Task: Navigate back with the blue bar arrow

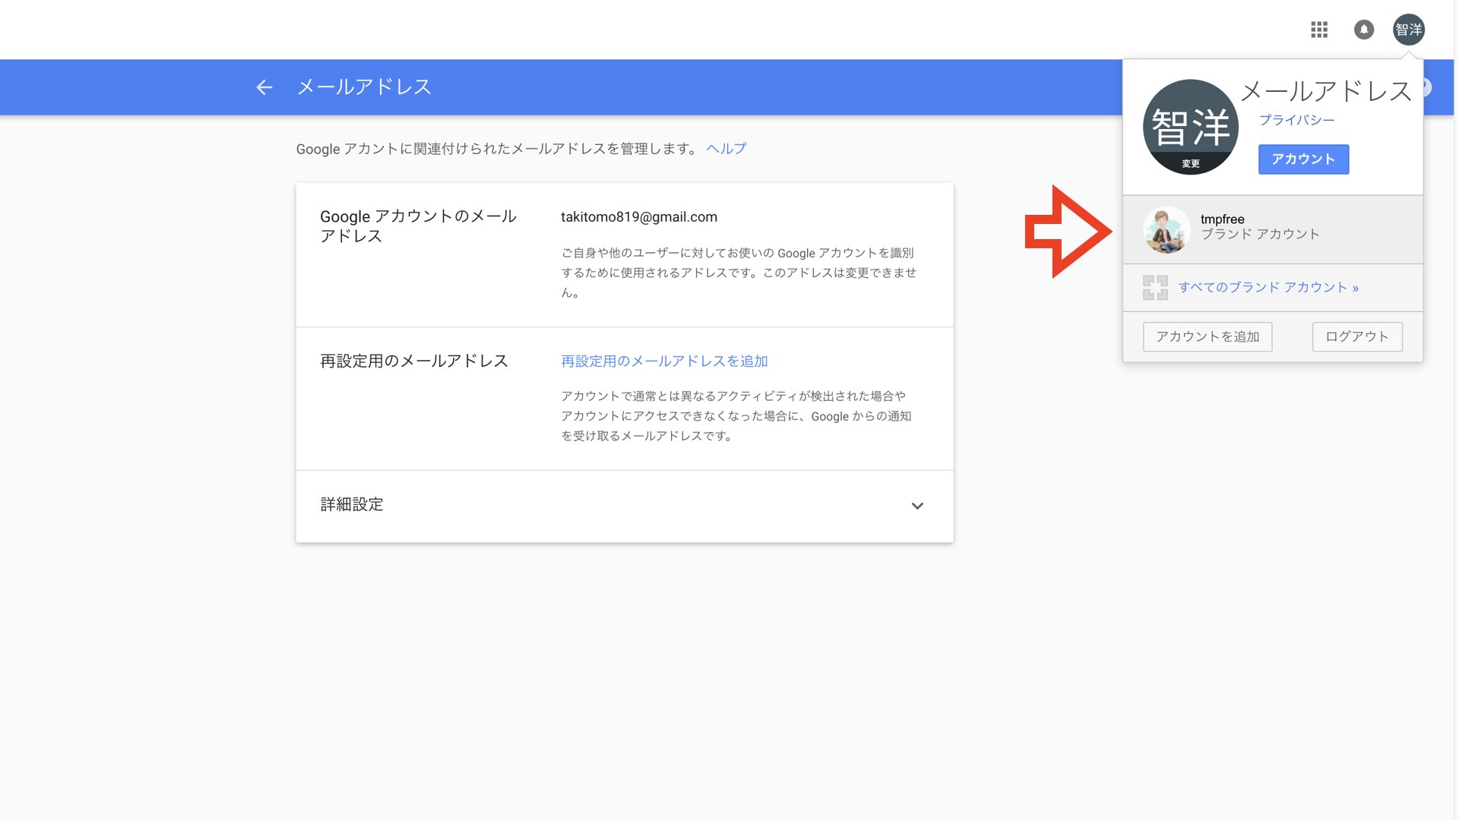Action: pyautogui.click(x=264, y=87)
